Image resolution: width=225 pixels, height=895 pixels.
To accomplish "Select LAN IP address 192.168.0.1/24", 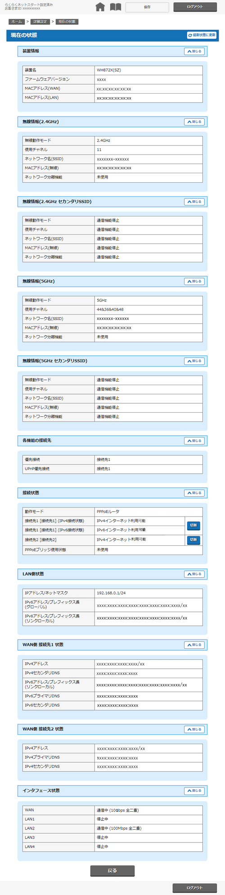I will point(111,593).
